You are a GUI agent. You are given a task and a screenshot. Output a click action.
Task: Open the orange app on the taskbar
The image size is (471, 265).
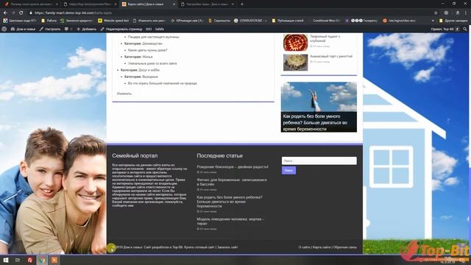(54, 260)
